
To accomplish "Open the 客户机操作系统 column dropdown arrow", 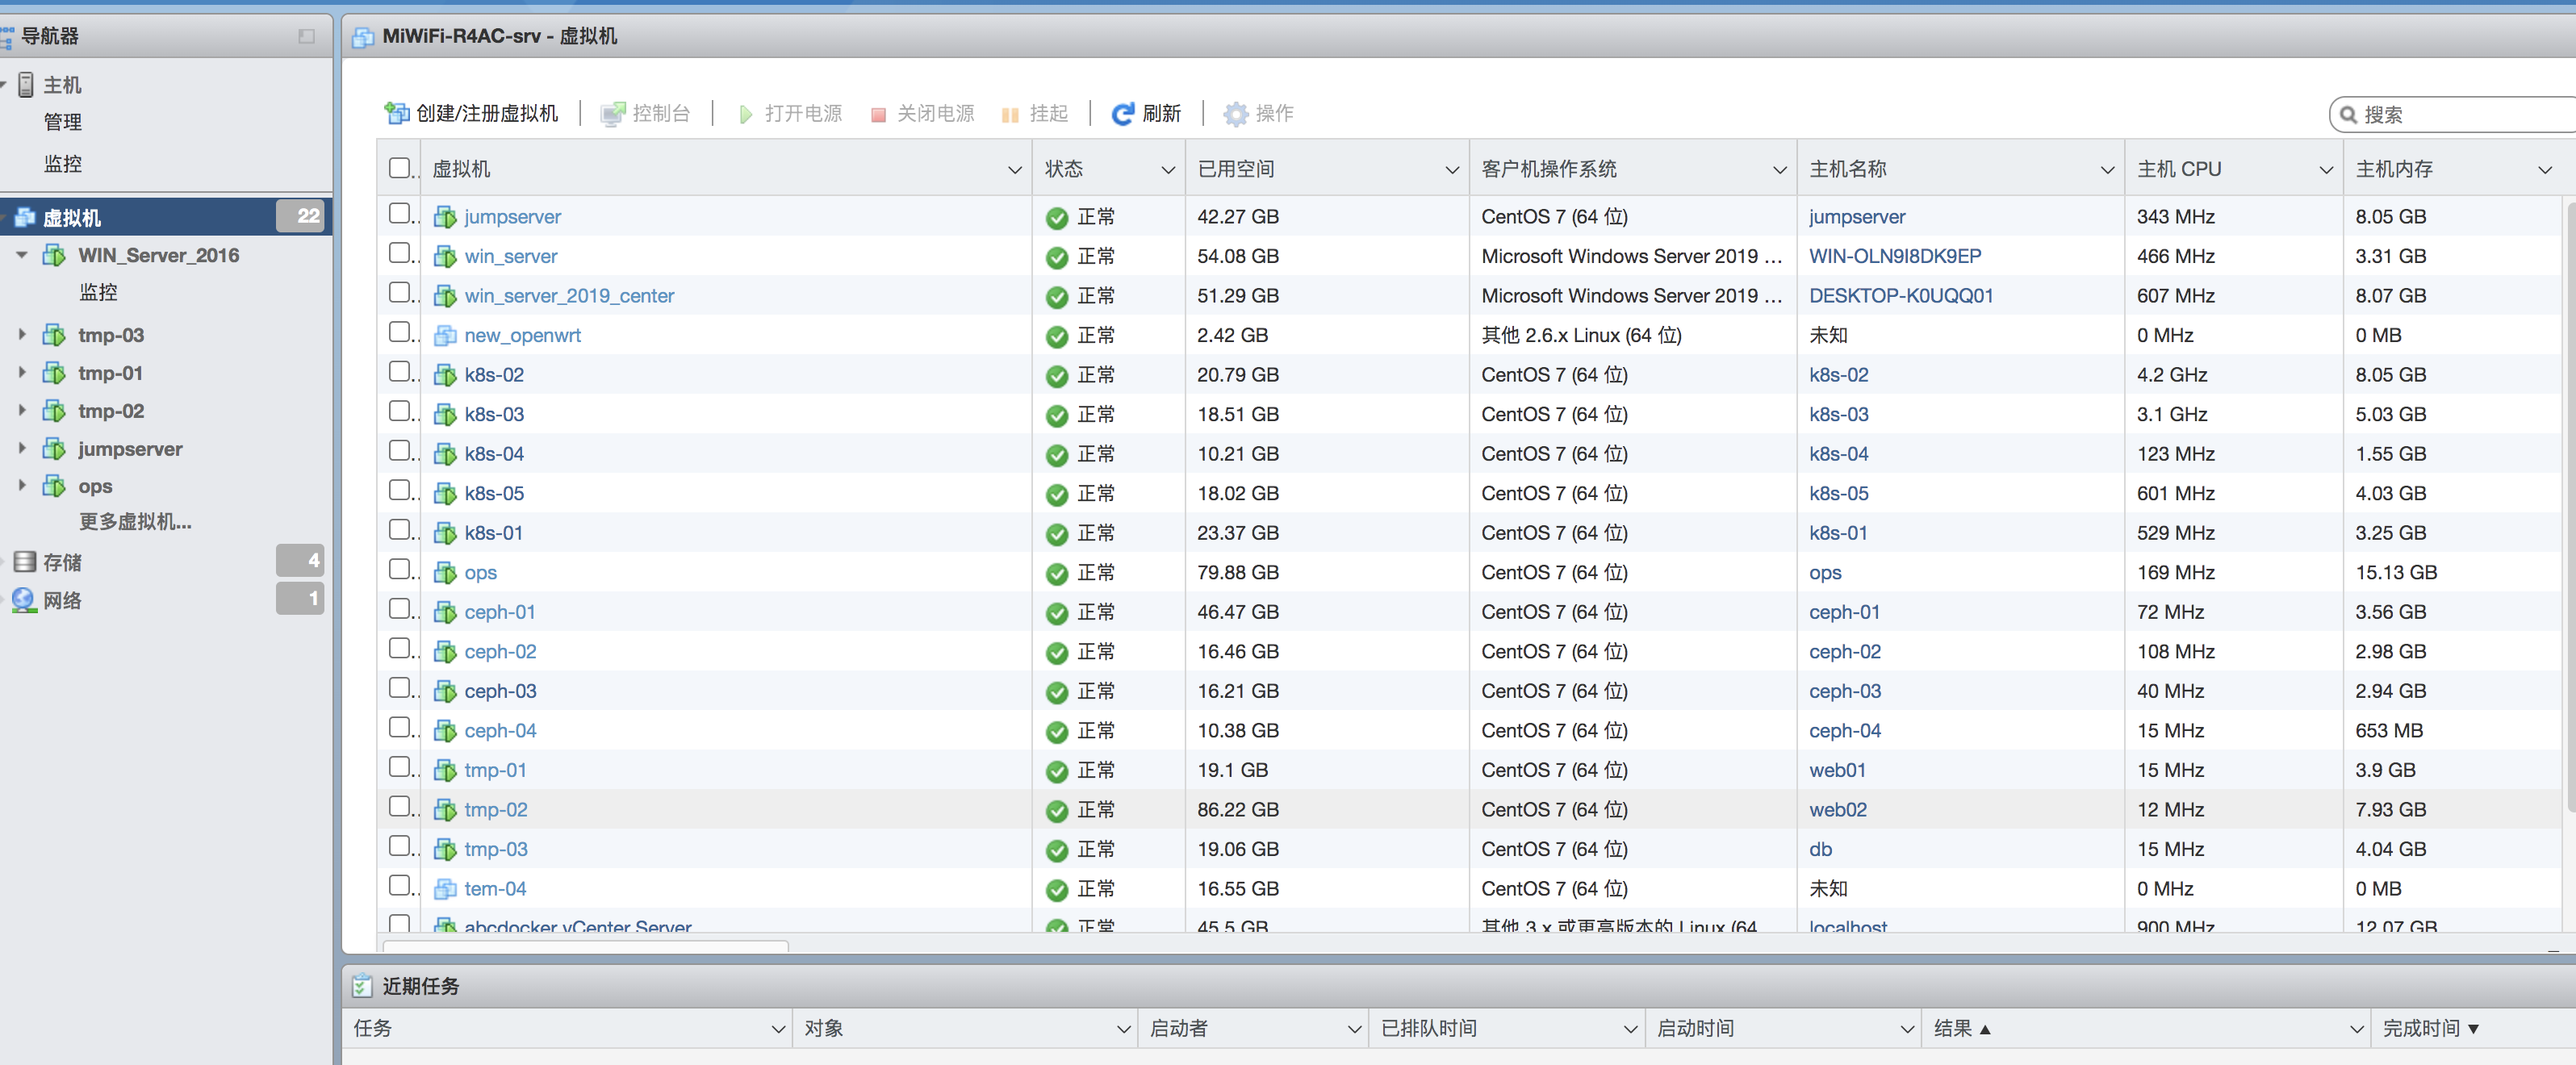I will click(x=1779, y=170).
